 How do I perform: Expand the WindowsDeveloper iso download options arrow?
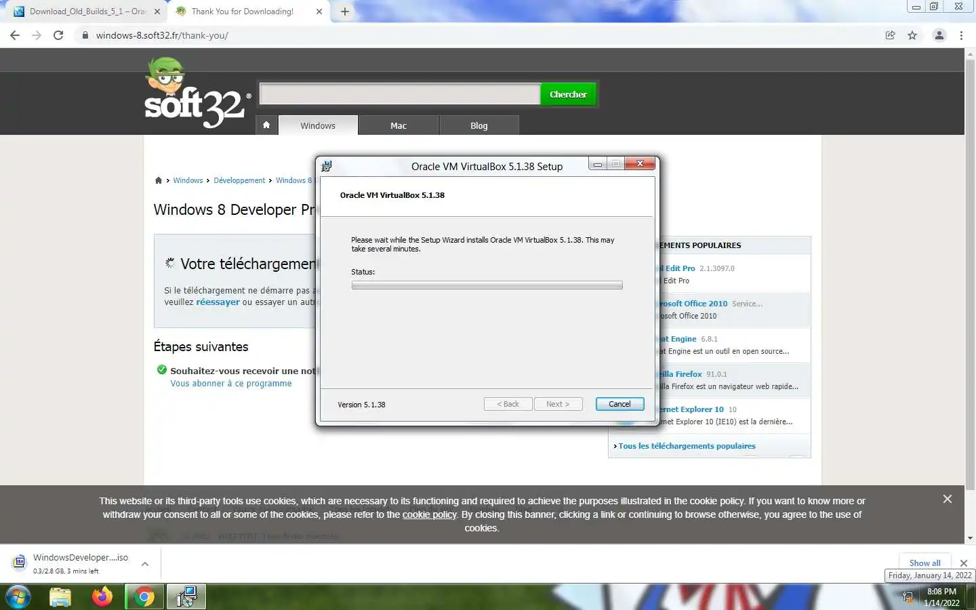[x=144, y=563]
